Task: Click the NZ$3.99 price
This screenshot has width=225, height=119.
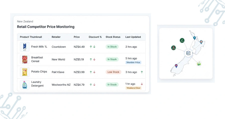Action: tap(79, 72)
